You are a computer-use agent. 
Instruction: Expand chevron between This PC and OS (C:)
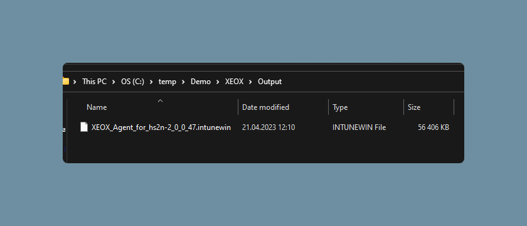(x=114, y=82)
